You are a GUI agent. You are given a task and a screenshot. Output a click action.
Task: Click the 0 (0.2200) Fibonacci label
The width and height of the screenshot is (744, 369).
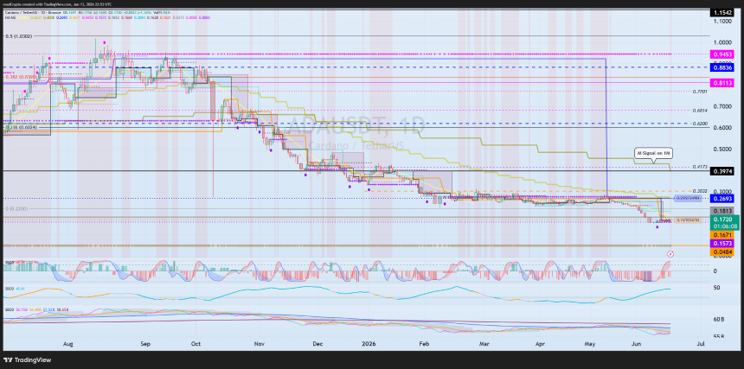tap(17, 208)
